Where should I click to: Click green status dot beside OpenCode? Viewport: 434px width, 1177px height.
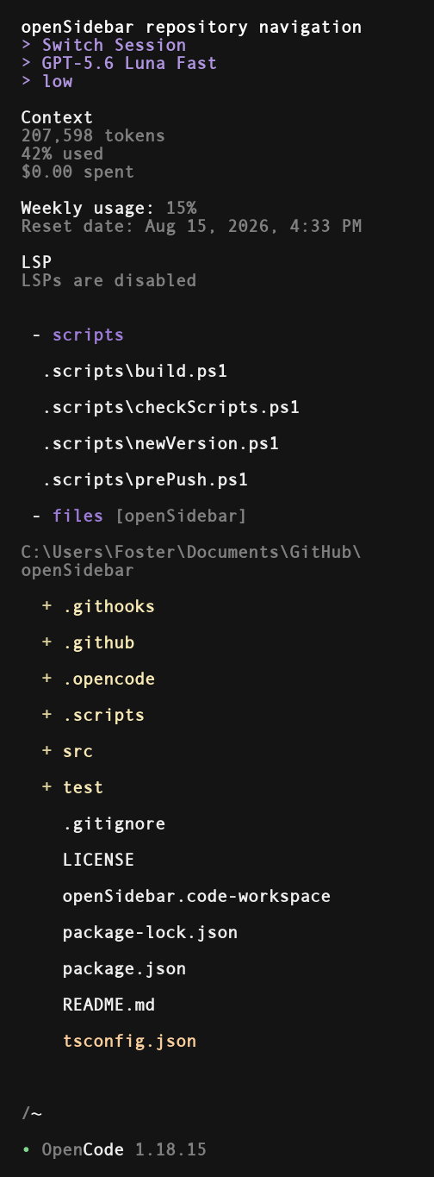[x=27, y=1149]
